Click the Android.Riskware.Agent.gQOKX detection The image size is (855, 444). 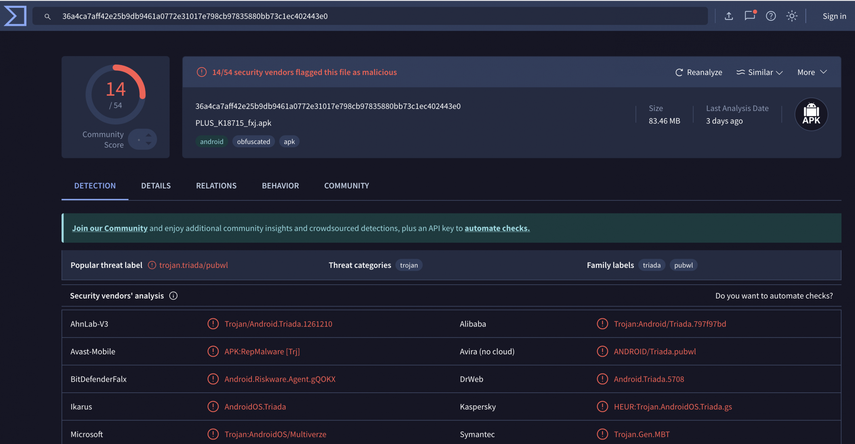pyautogui.click(x=280, y=379)
